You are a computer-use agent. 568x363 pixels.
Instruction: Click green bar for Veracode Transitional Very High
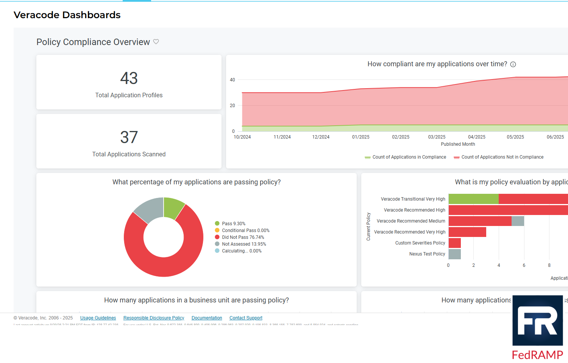[473, 199]
